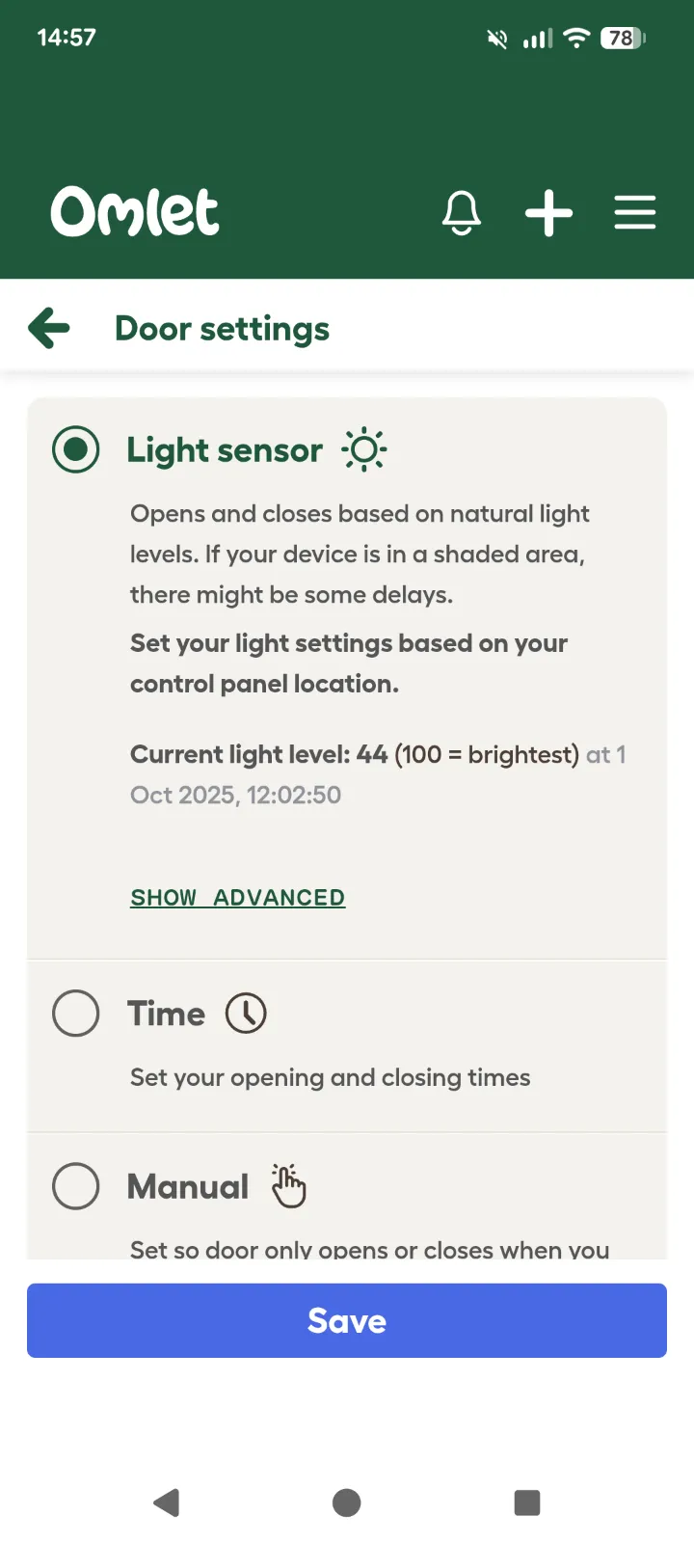The height and width of the screenshot is (1543, 694).
Task: Open the notifications bell
Action: (x=462, y=212)
